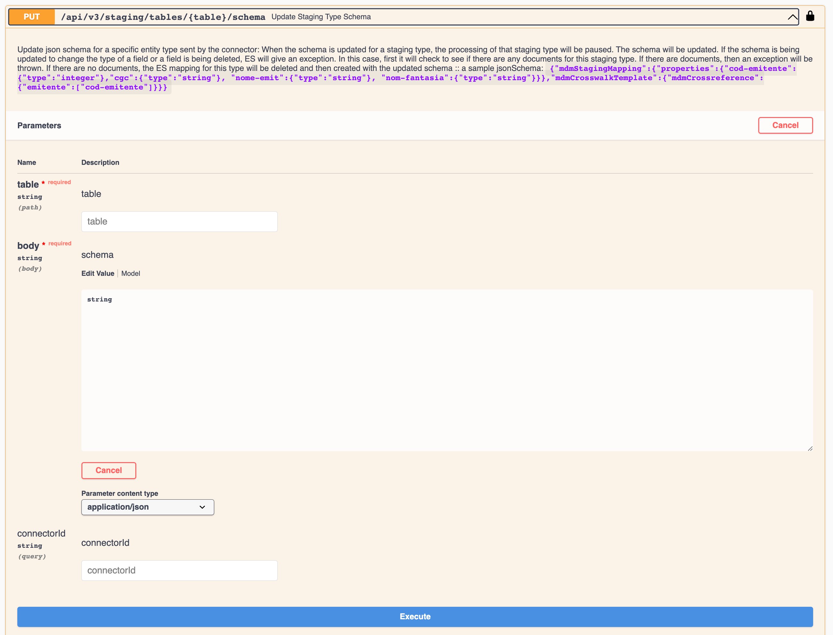Switch to the Model tab
Viewport: 833px width, 635px height.
(x=131, y=273)
